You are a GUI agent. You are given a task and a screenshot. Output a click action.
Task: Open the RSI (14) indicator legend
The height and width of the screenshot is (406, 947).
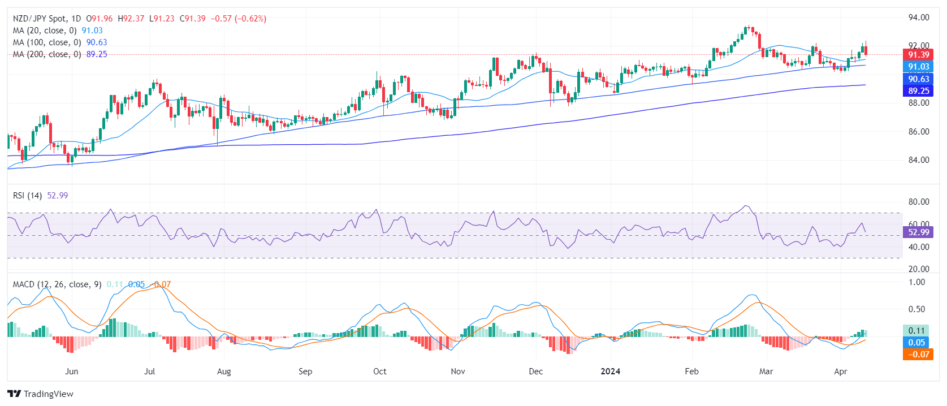(x=28, y=196)
